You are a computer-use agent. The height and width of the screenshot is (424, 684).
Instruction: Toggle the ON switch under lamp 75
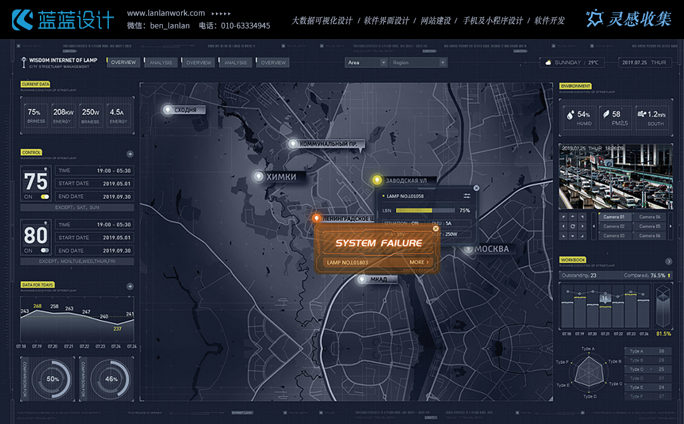pos(45,197)
